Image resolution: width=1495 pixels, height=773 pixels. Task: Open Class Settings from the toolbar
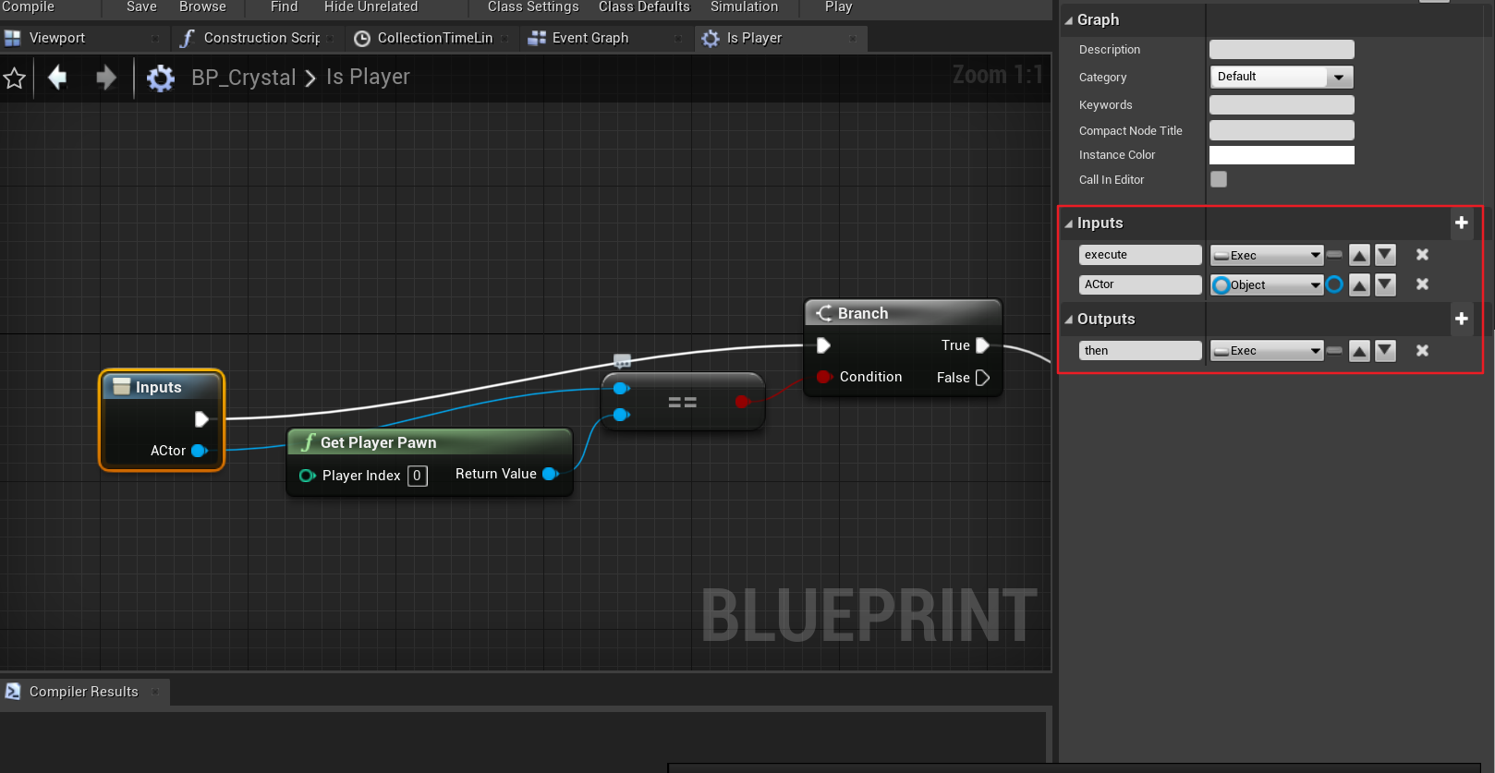533,7
